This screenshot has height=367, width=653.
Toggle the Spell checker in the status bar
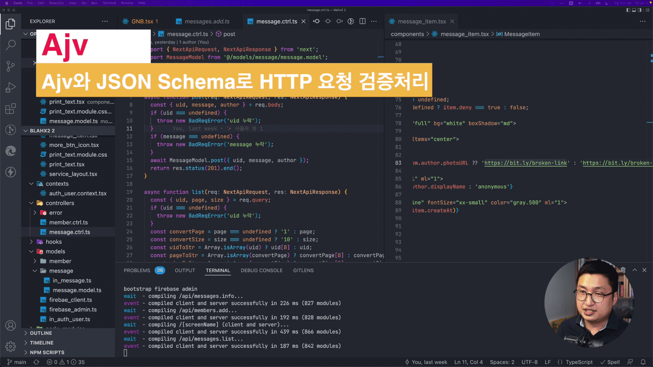click(610, 362)
